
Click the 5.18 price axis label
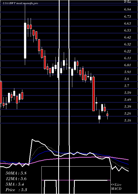(x=128, y=120)
